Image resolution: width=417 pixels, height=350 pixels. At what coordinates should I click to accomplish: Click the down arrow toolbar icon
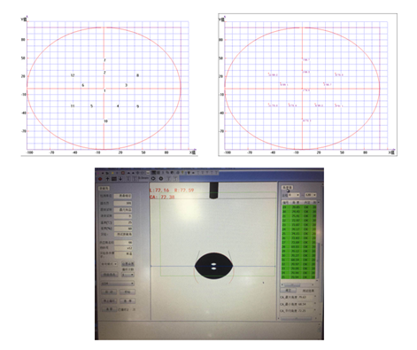coord(120,179)
